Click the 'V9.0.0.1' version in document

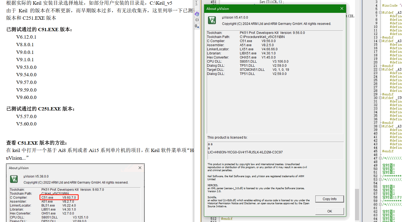tap(25, 52)
